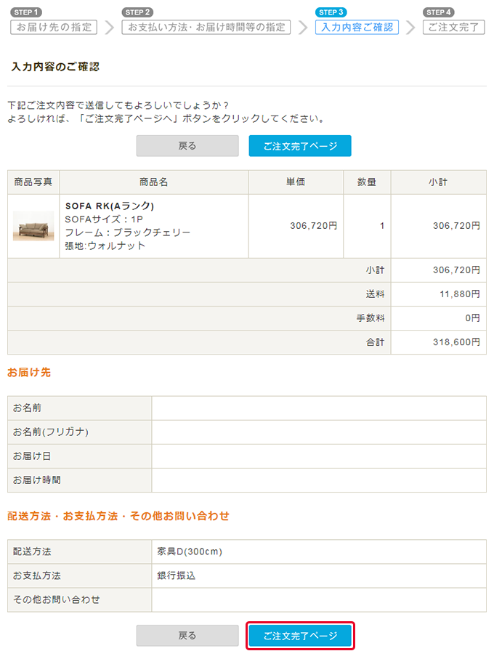Click the top ご注文完了ページ button
Viewport: 494px width, 659px height.
point(300,146)
